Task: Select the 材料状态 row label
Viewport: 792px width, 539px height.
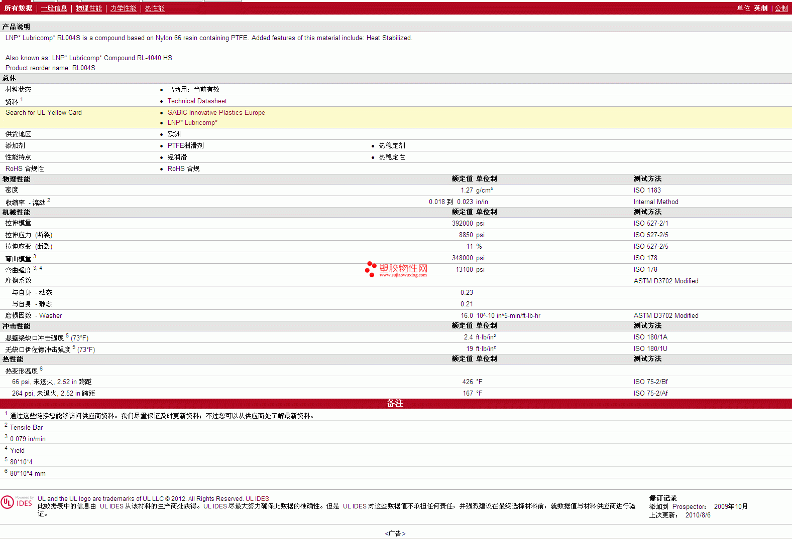Action: coord(19,89)
